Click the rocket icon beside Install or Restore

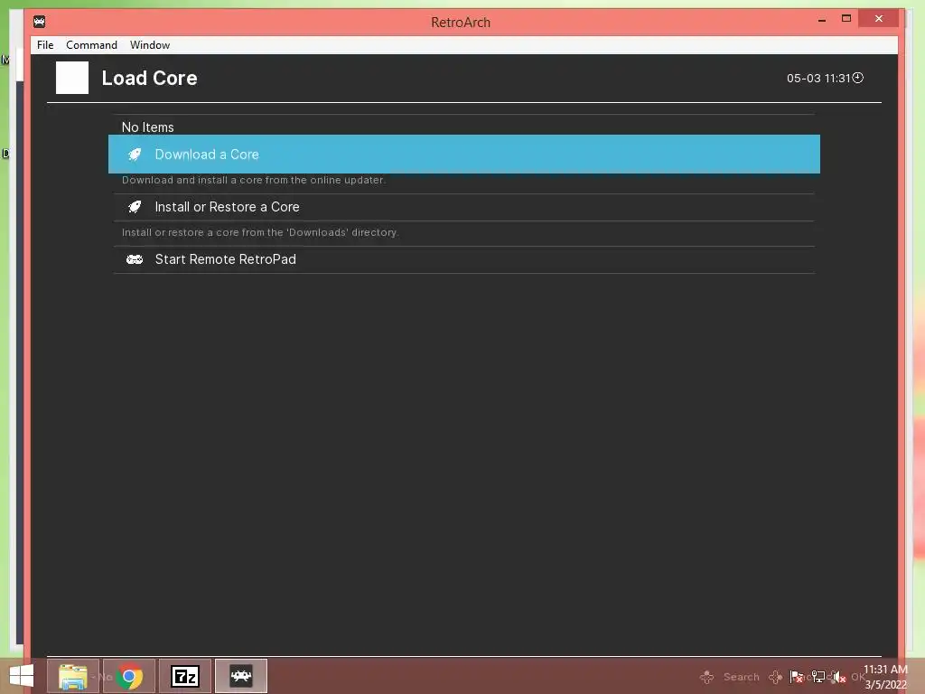point(135,207)
